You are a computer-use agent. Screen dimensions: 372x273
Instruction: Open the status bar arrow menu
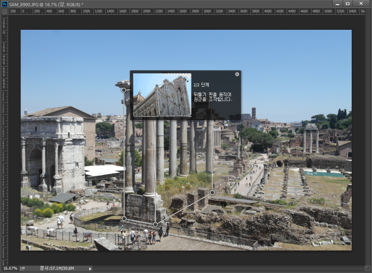click(x=90, y=269)
